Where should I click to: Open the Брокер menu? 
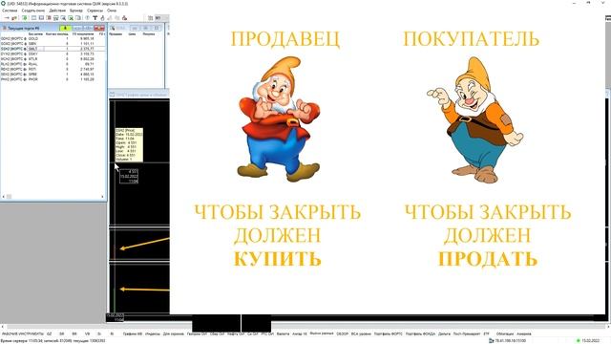pos(76,11)
